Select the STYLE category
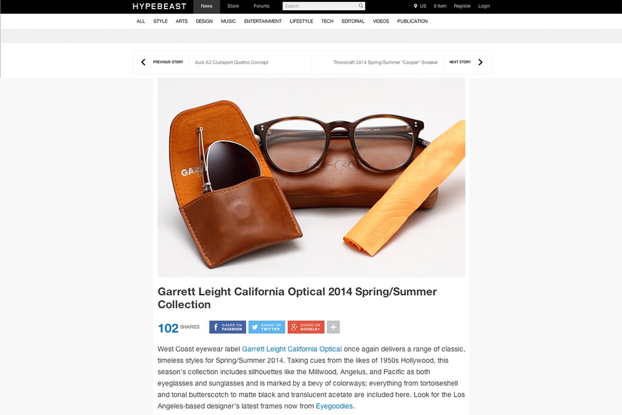The width and height of the screenshot is (622, 415). pyautogui.click(x=160, y=21)
